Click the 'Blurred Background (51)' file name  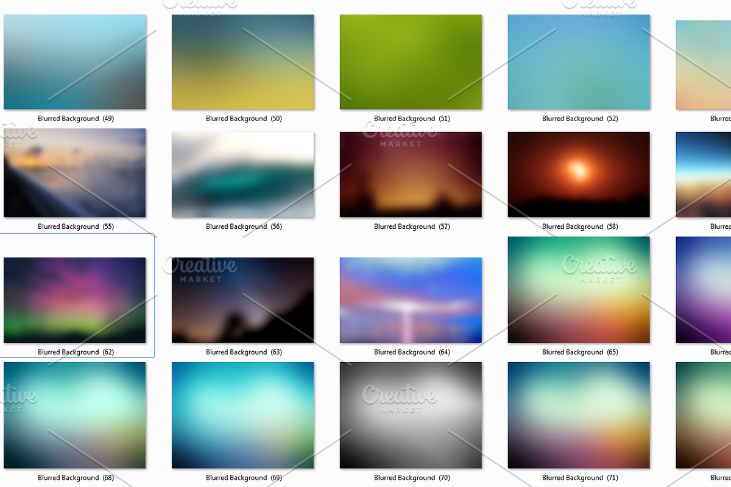click(412, 119)
